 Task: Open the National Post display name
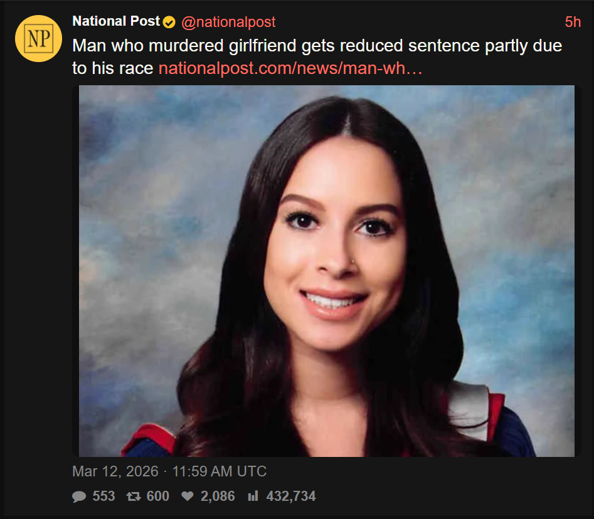pyautogui.click(x=116, y=22)
